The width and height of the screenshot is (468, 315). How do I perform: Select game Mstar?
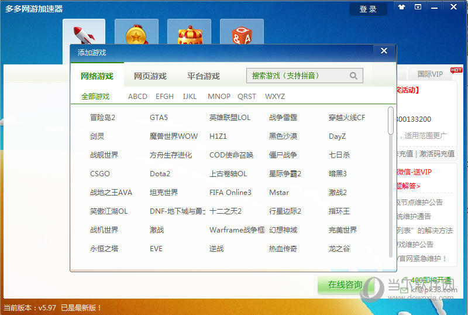click(279, 193)
